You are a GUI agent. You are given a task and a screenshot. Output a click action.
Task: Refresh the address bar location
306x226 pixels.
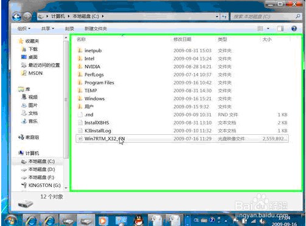224,16
